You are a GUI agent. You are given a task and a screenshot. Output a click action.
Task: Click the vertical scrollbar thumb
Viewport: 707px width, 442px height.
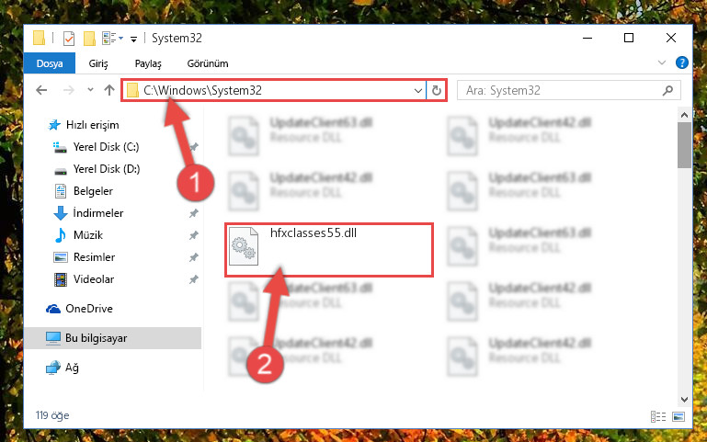[x=684, y=145]
